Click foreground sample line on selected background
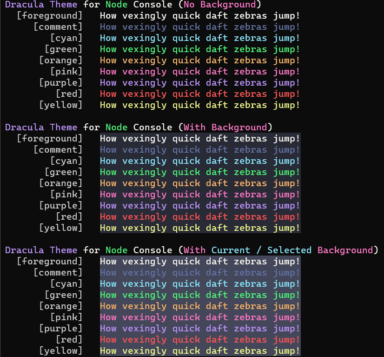 [x=200, y=262]
